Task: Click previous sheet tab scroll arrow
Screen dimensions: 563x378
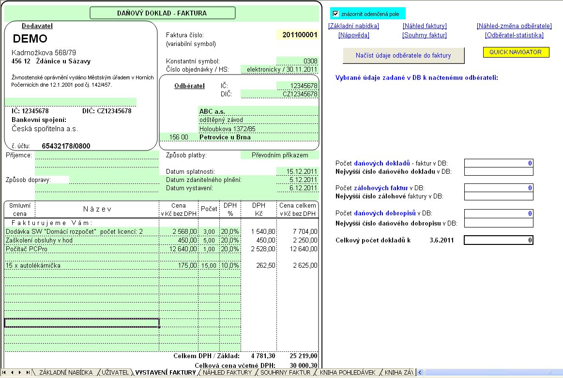Action: tap(13, 373)
